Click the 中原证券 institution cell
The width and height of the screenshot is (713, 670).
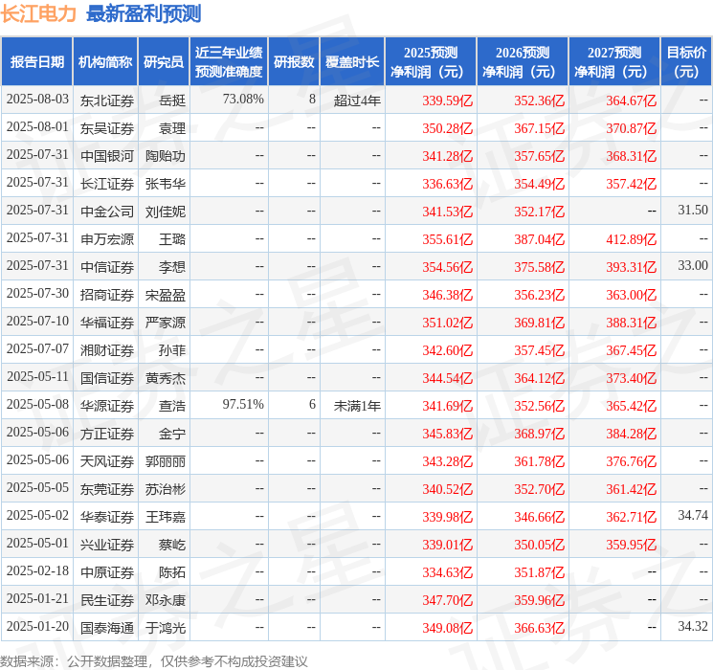107,572
